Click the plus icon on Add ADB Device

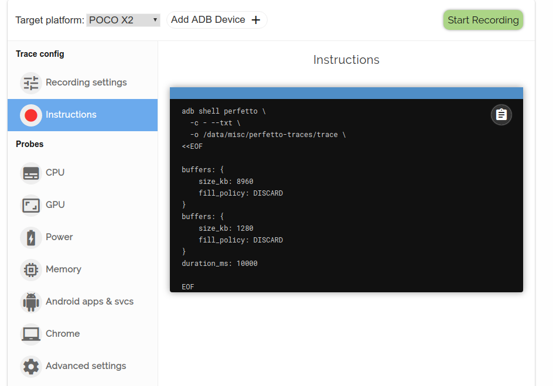pyautogui.click(x=255, y=19)
